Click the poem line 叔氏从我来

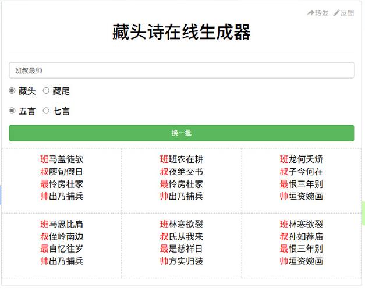coord(182,236)
